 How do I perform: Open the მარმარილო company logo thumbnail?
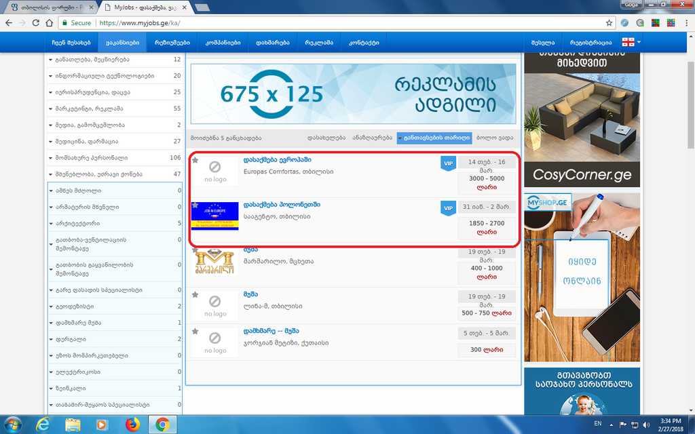[215, 261]
